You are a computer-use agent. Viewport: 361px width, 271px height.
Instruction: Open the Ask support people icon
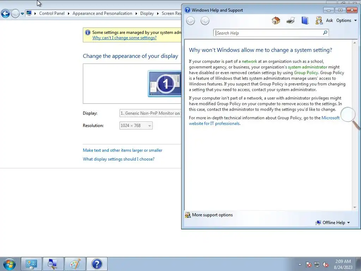[319, 20]
